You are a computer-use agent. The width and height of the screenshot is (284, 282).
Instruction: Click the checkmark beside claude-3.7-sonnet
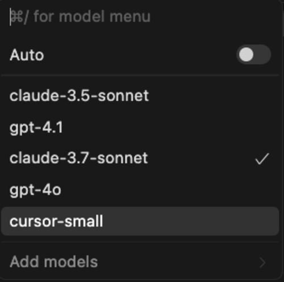point(262,159)
